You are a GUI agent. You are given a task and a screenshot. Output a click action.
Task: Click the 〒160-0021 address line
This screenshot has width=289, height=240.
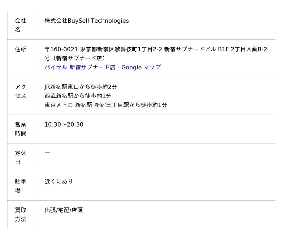(156, 49)
